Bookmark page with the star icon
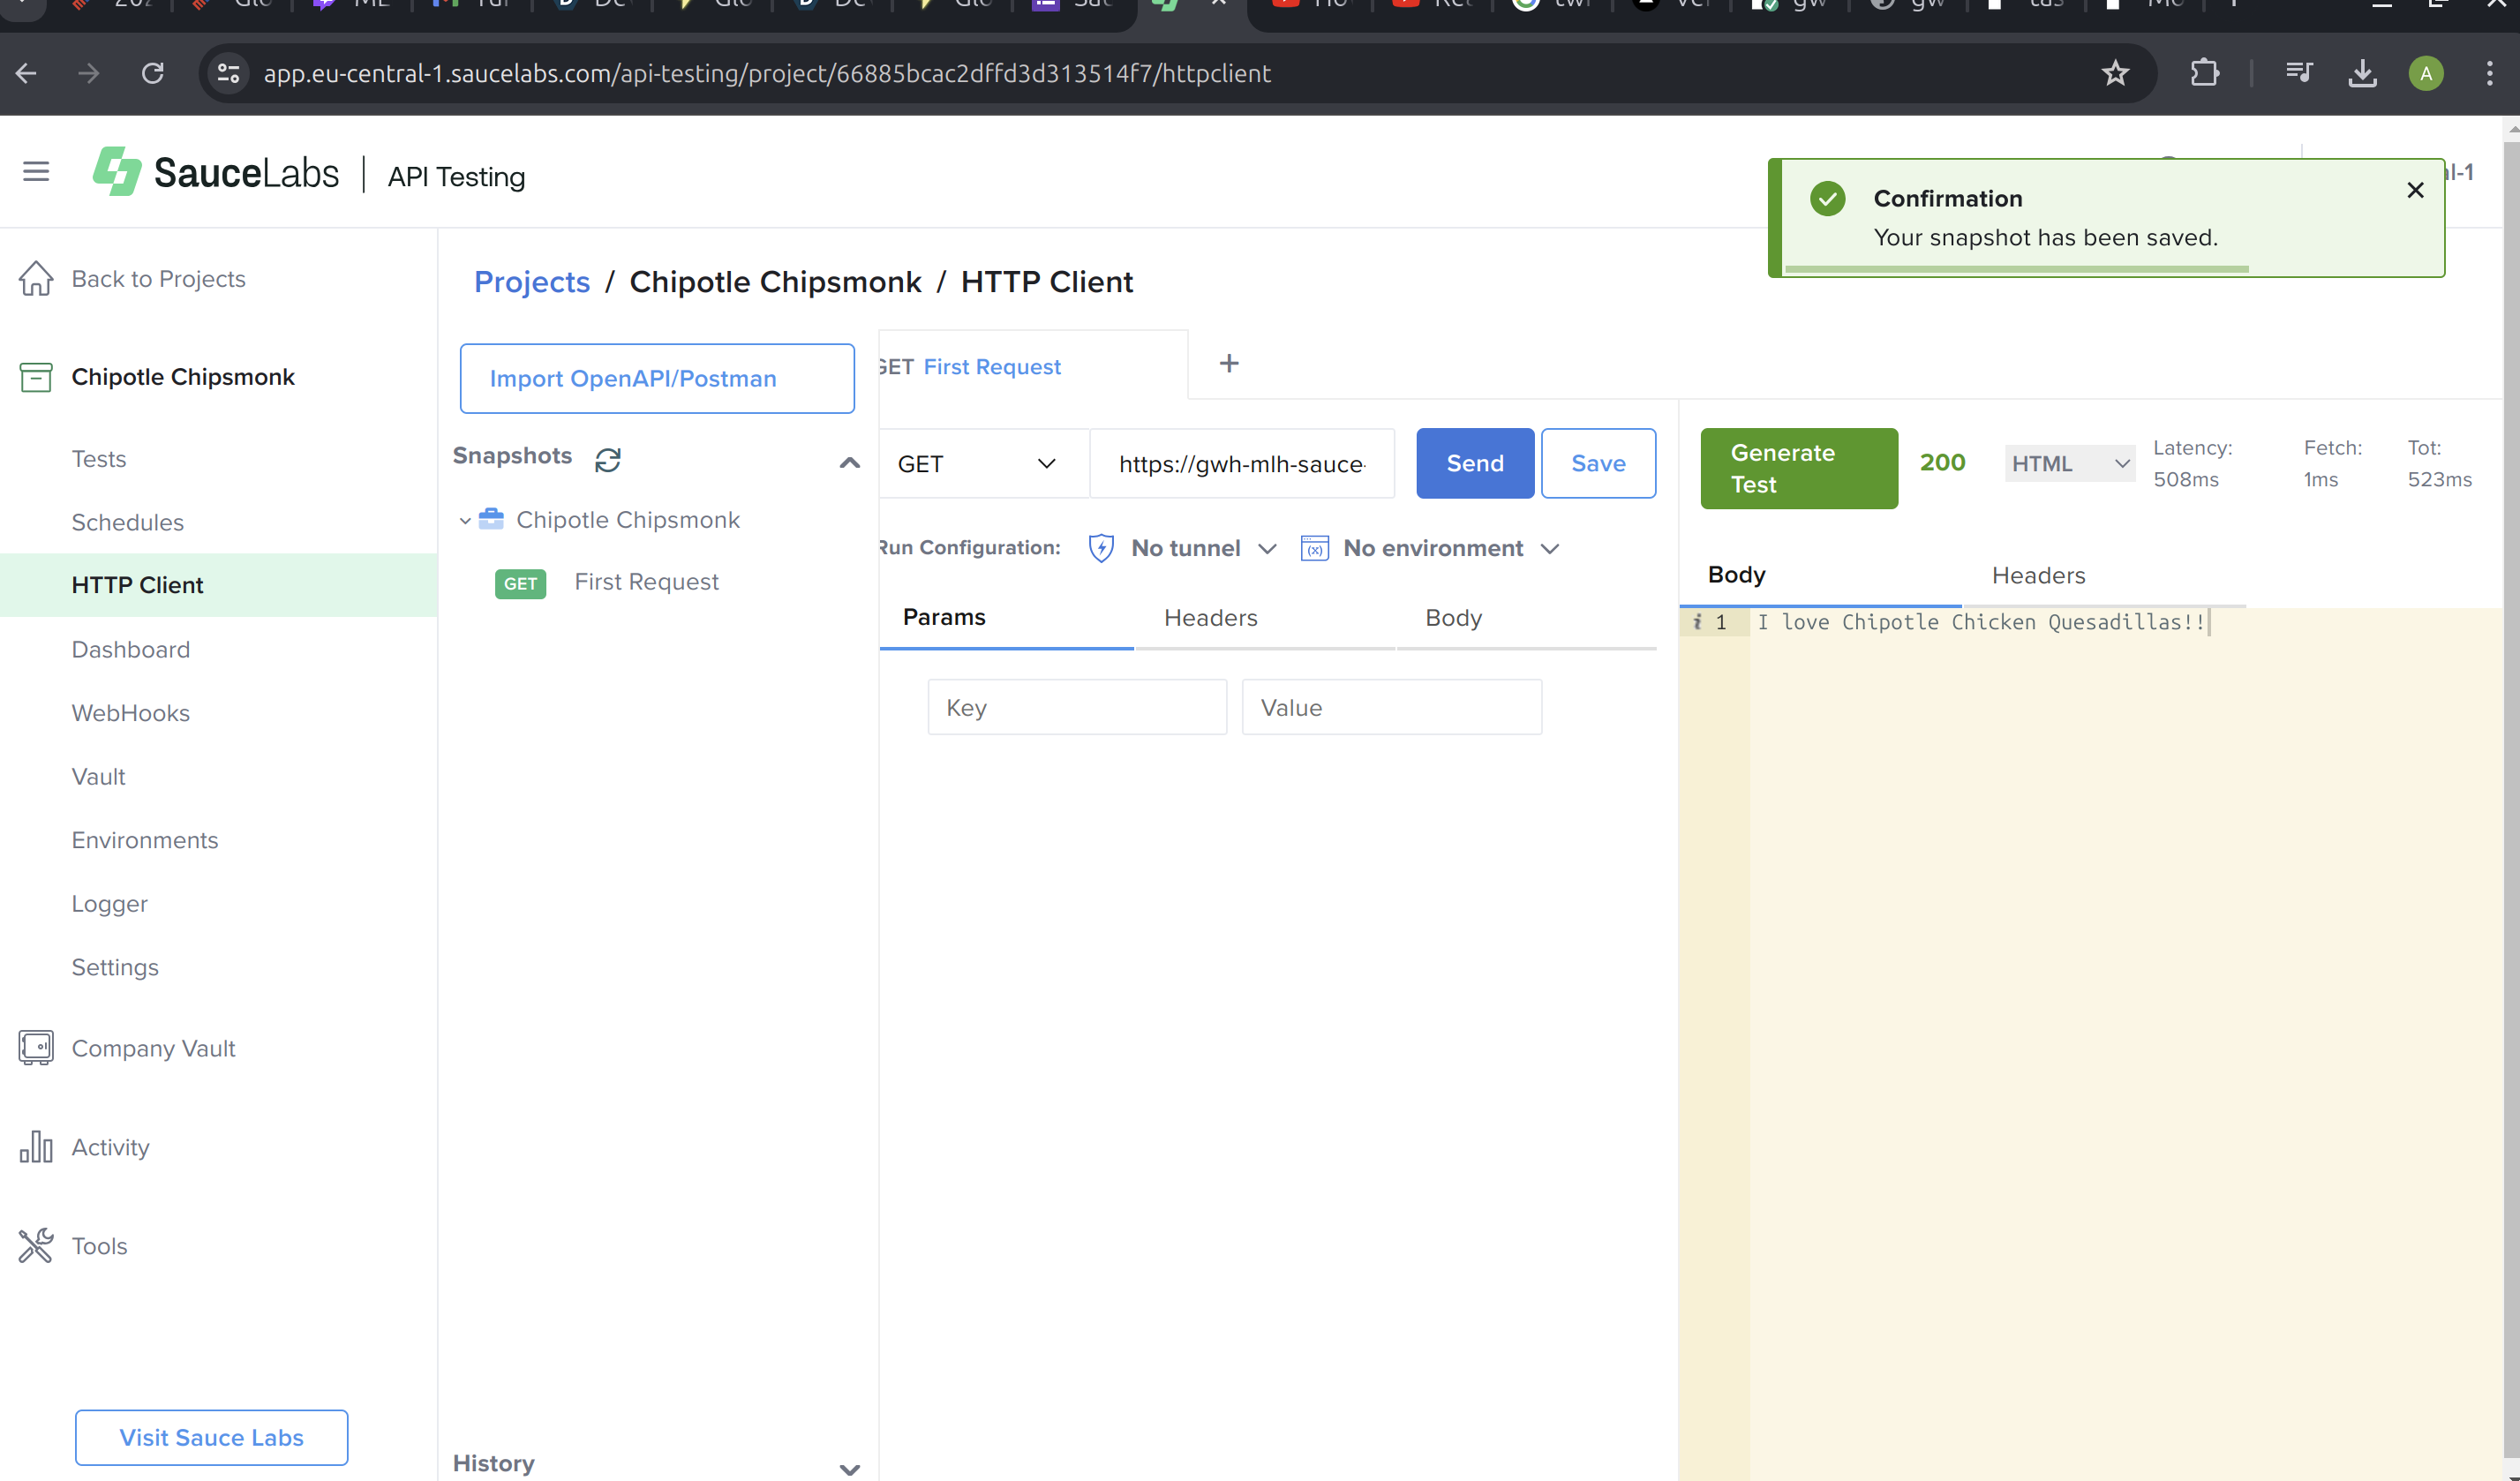Screen dimensions: 2520x1481 [x=2114, y=73]
